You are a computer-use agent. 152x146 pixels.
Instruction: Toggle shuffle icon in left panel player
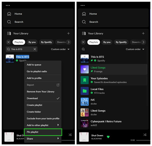point(70,135)
